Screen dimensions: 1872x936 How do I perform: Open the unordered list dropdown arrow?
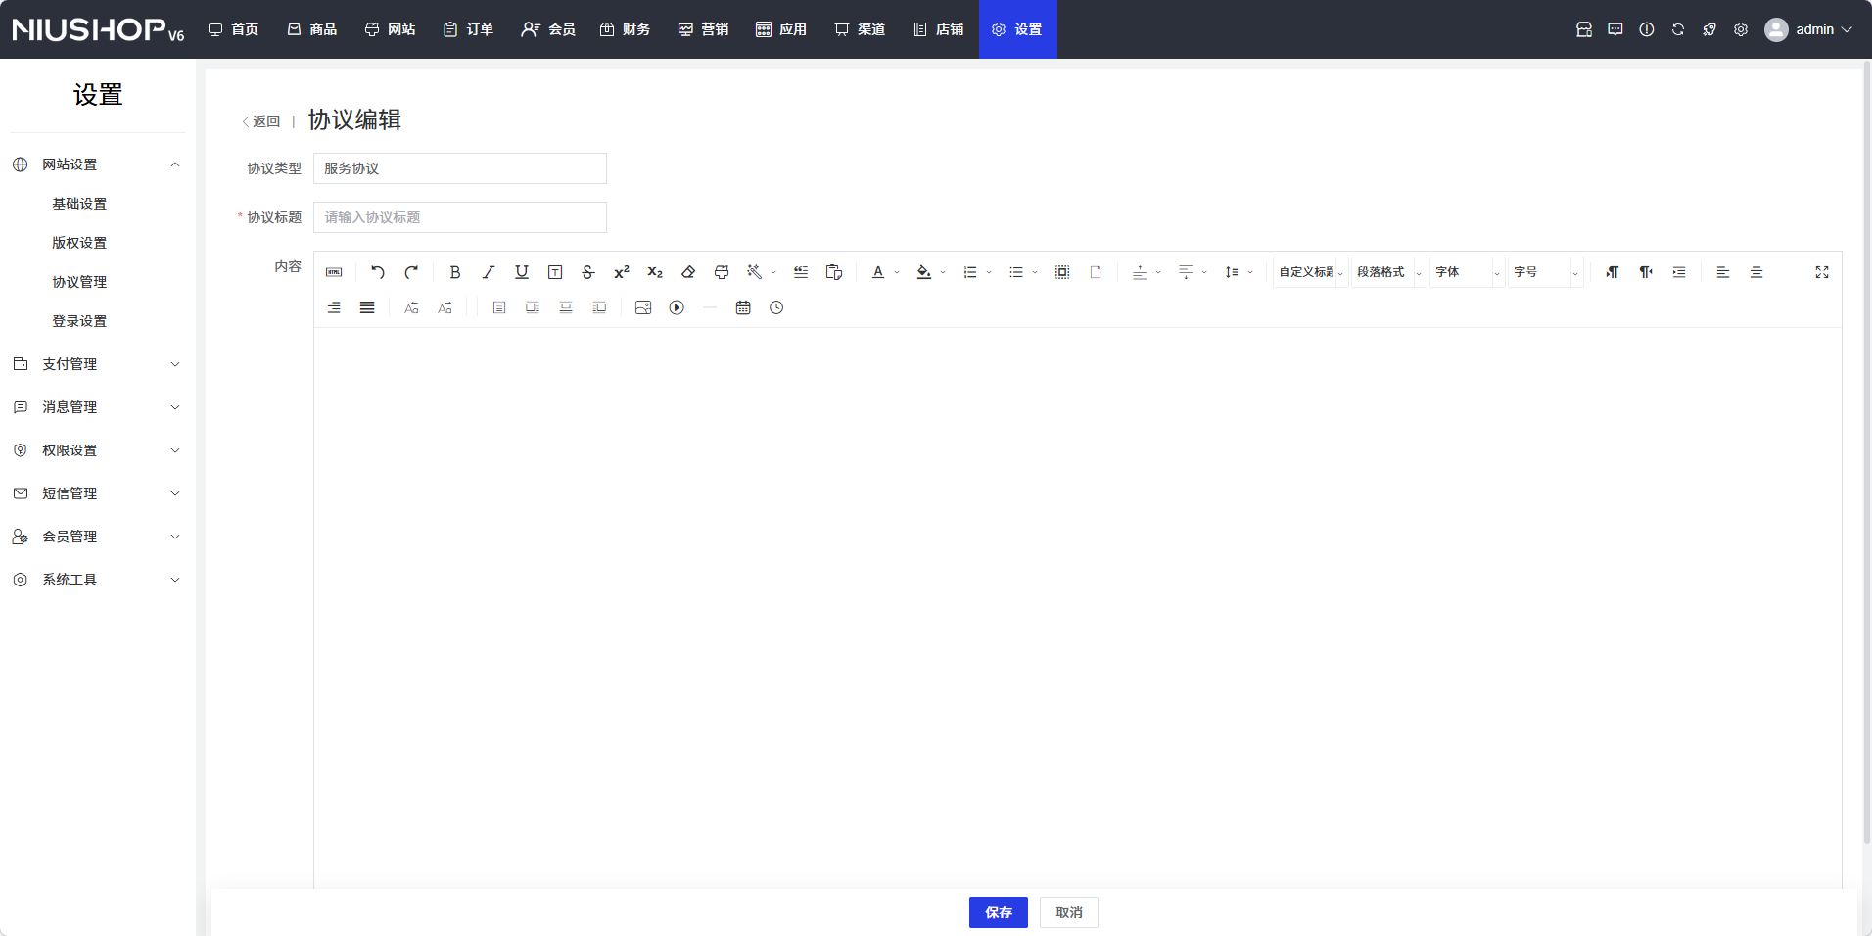(1035, 272)
